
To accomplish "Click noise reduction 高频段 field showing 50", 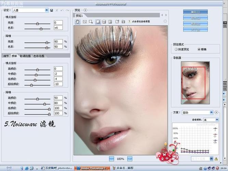I will coord(58,98).
